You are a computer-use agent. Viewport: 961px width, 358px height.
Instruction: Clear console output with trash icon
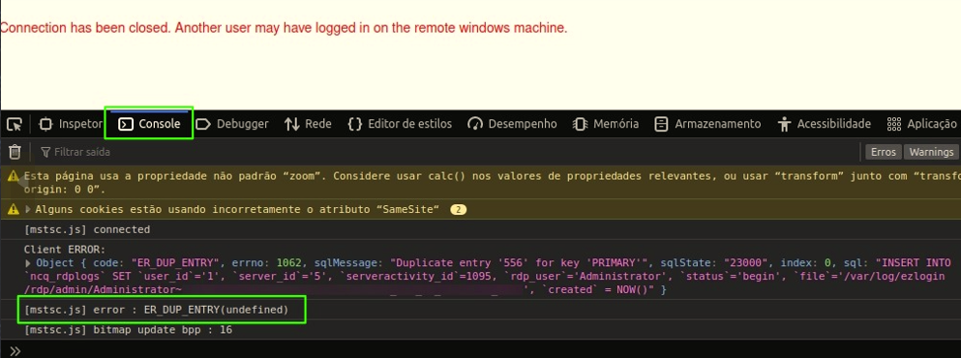(x=15, y=151)
